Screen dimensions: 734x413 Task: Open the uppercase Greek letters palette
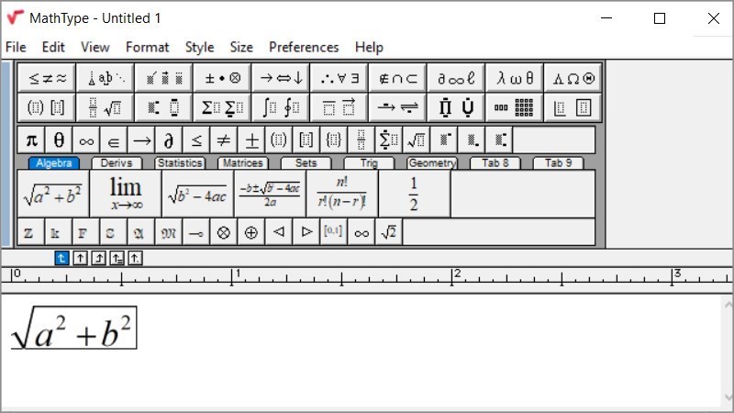pyautogui.click(x=573, y=78)
